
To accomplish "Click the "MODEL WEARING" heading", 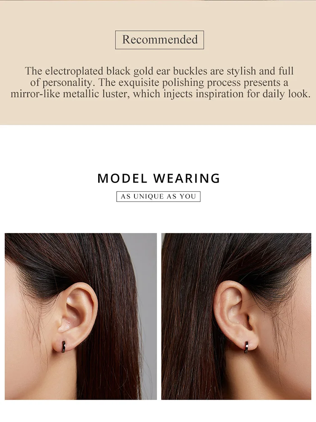I will coord(159,178).
